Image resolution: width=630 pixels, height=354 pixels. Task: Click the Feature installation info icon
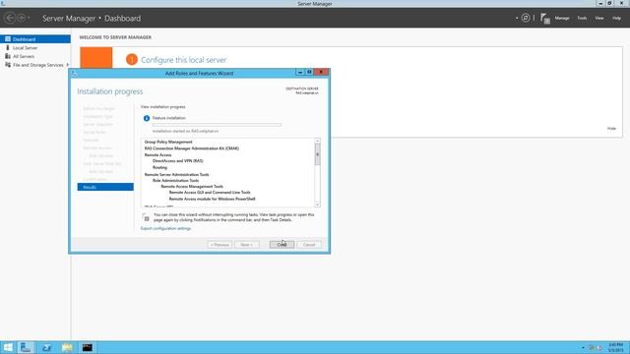147,118
